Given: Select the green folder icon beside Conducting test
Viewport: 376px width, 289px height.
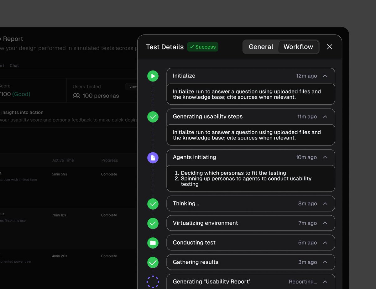Looking at the screenshot, I should tap(153, 243).
